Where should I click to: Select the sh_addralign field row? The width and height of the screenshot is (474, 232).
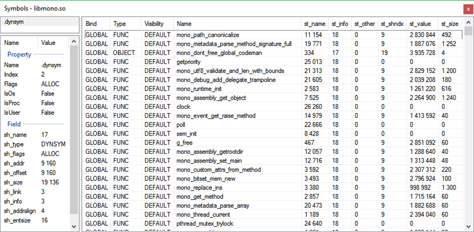coord(36,211)
